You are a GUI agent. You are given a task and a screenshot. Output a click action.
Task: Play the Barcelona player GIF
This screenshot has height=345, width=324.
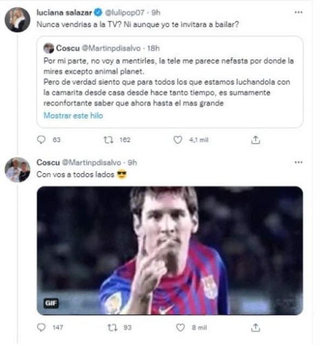170,250
